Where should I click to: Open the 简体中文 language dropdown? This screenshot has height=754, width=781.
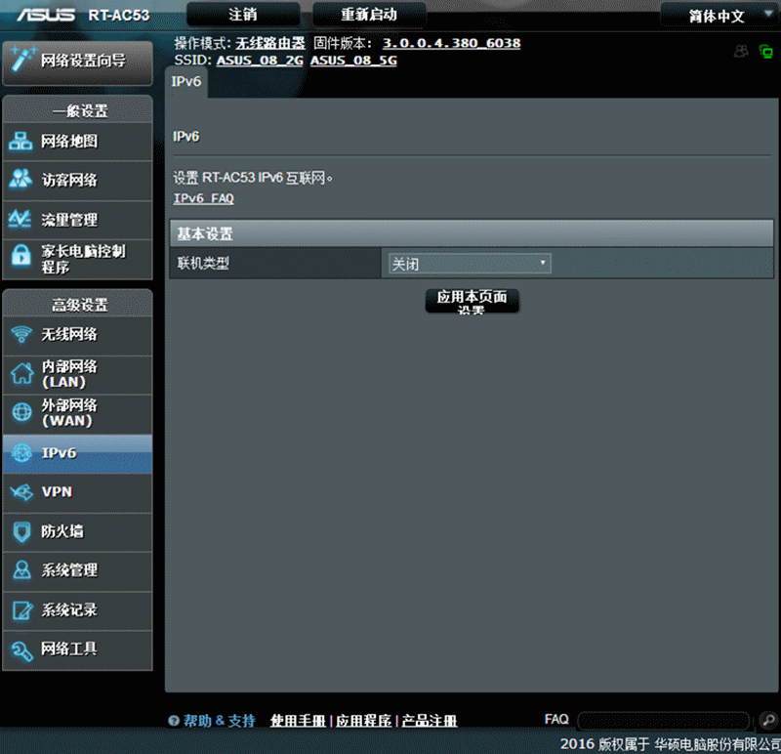(719, 16)
